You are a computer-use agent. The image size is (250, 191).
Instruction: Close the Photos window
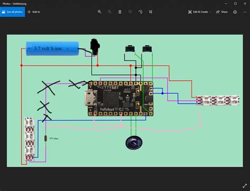pos(245,4)
